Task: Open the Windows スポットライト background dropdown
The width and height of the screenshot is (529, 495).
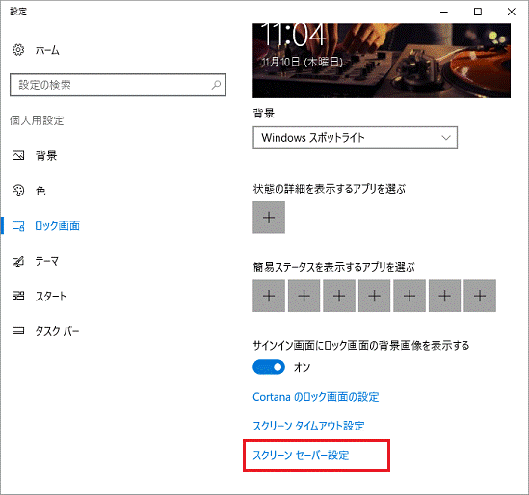Action: click(x=356, y=138)
